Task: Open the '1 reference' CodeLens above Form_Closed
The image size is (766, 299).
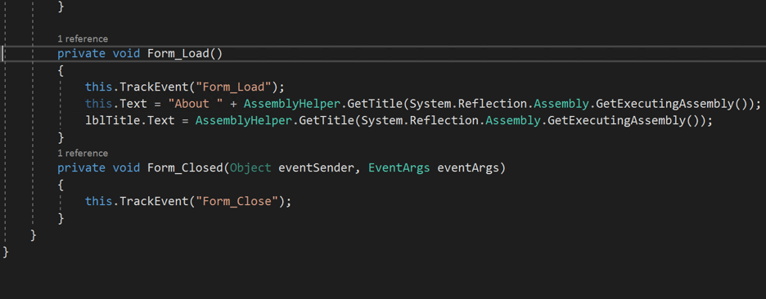Action: click(83, 153)
